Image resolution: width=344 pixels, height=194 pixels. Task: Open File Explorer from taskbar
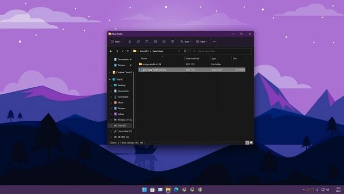[x=168, y=190]
